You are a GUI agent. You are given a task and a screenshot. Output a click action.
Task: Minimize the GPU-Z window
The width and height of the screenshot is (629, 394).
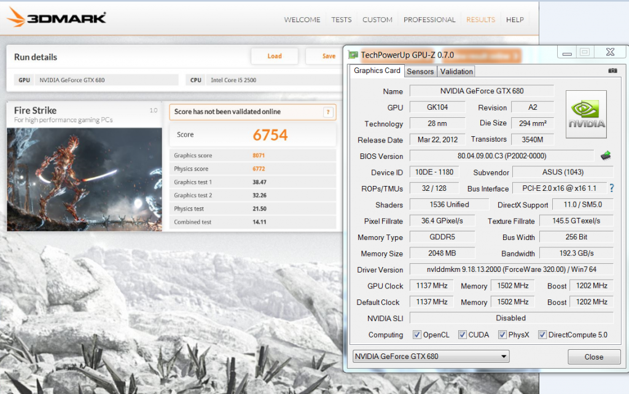pos(567,53)
